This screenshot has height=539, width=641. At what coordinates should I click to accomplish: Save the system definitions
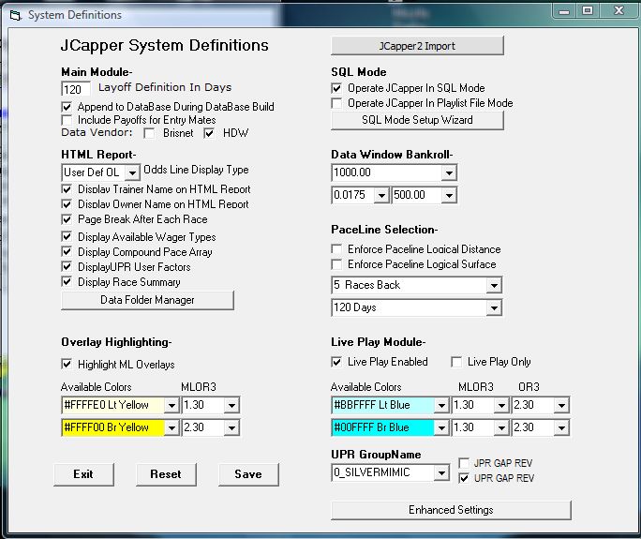coord(248,474)
